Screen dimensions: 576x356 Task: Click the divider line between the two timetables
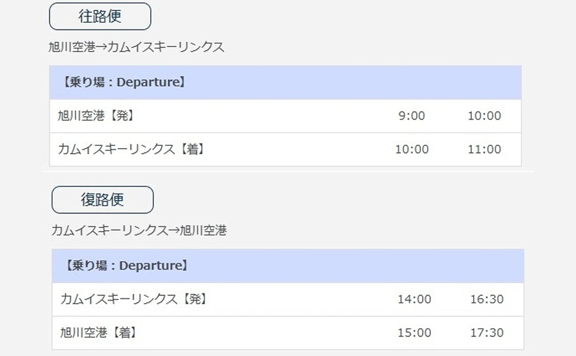pyautogui.click(x=288, y=171)
